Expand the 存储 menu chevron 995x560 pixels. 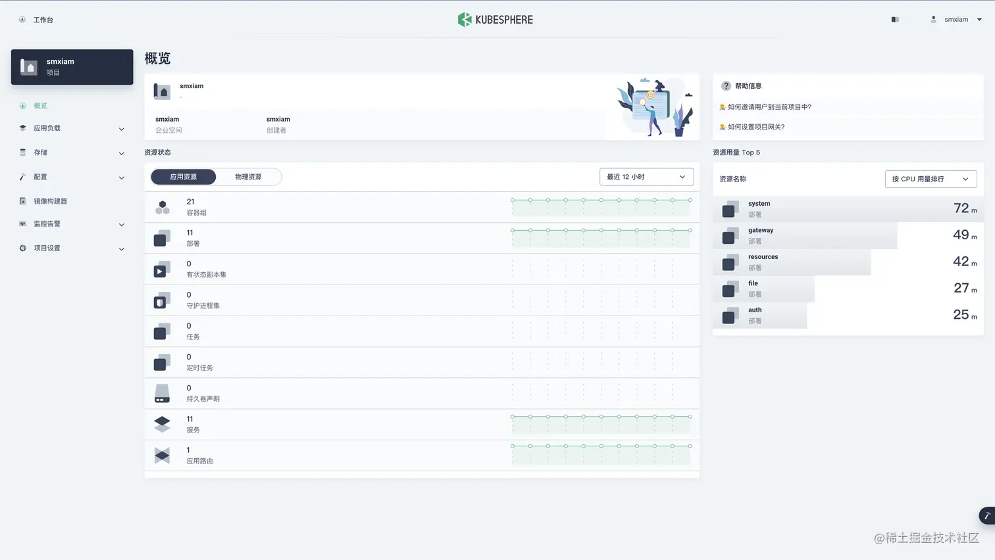121,153
